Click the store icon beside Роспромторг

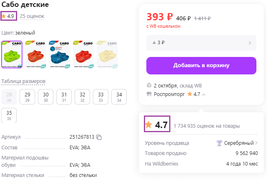click(149, 94)
